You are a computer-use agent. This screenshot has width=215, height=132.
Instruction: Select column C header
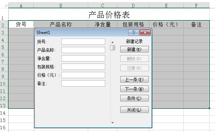click(x=102, y=6)
